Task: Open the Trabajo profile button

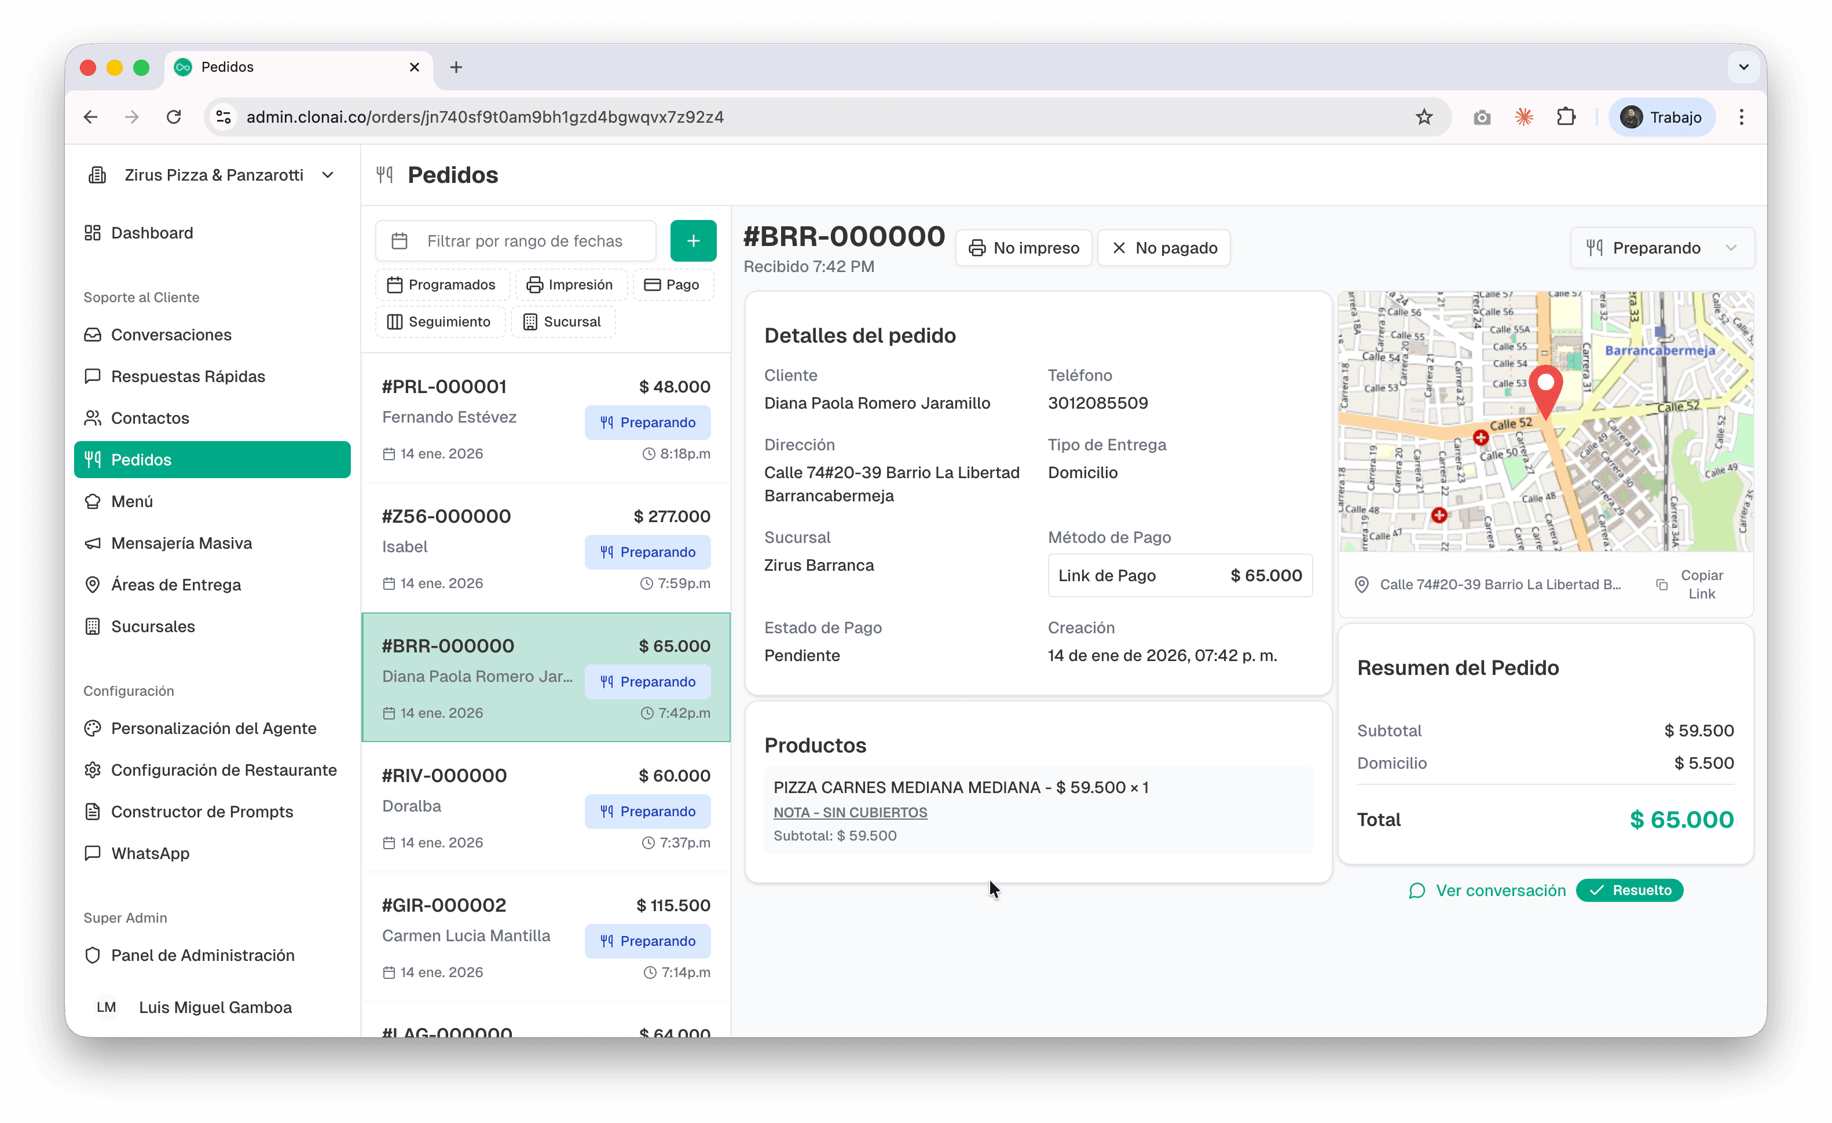Action: coord(1662,117)
